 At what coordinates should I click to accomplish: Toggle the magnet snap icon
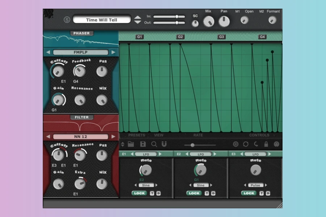tap(164, 144)
